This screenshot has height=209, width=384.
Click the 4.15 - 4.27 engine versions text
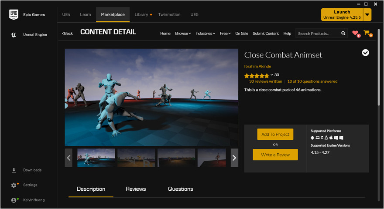pos(320,152)
